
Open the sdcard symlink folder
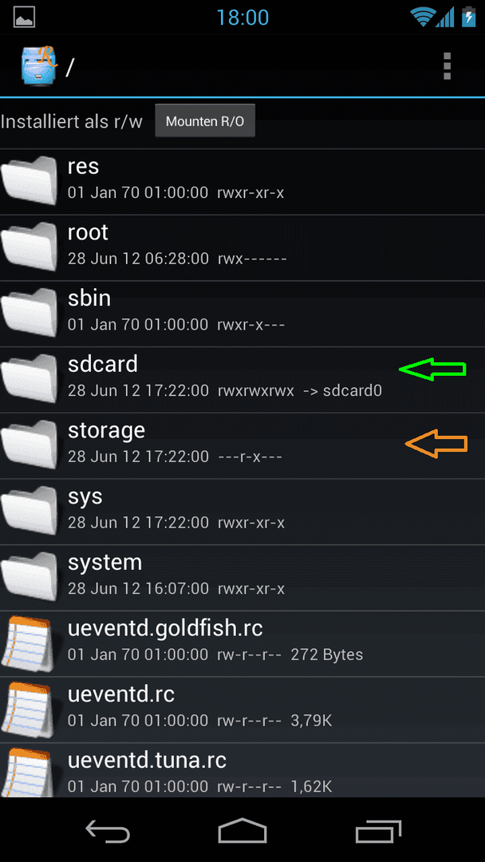tap(242, 380)
